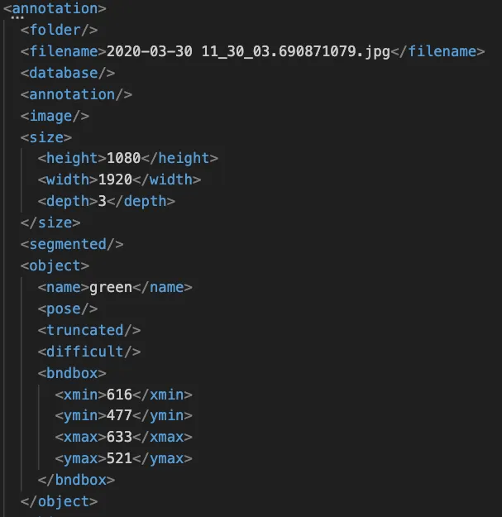Click the ellipsis below the opening annotation tag

[17, 17]
